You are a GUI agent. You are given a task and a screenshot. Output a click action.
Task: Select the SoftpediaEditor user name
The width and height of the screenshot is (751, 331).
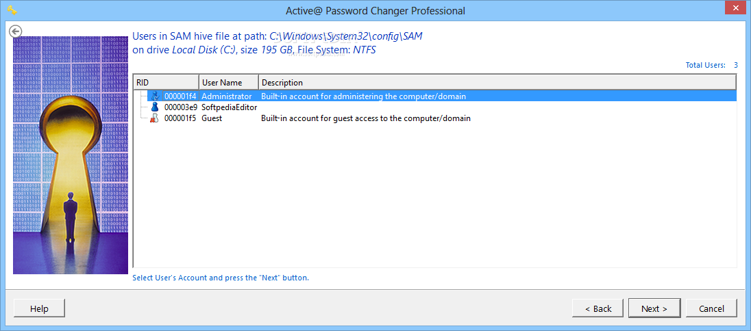[230, 107]
